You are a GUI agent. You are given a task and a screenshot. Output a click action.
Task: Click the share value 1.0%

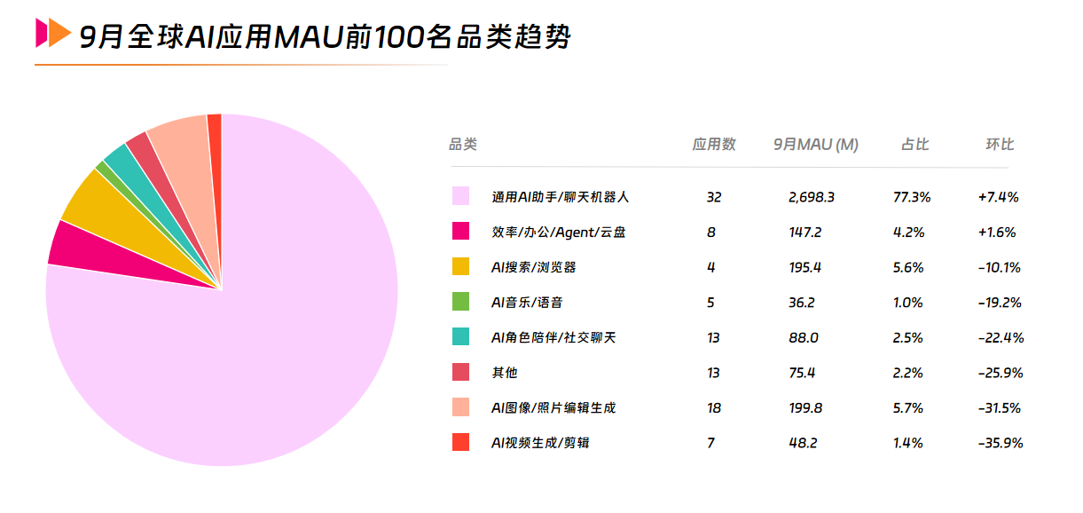[907, 302]
